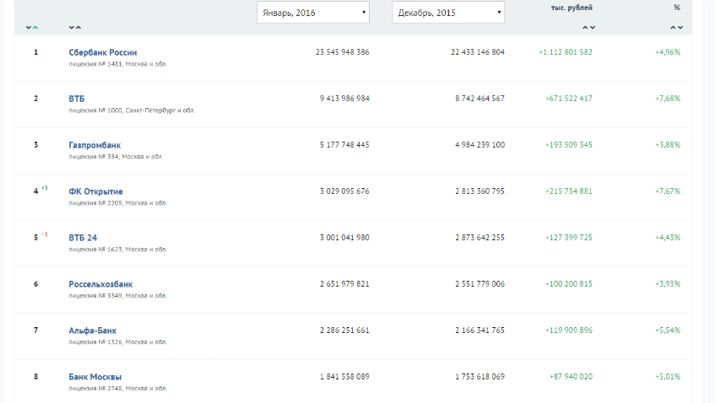The width and height of the screenshot is (715, 403).
Task: Sort % column with up arrow
Action: click(673, 28)
